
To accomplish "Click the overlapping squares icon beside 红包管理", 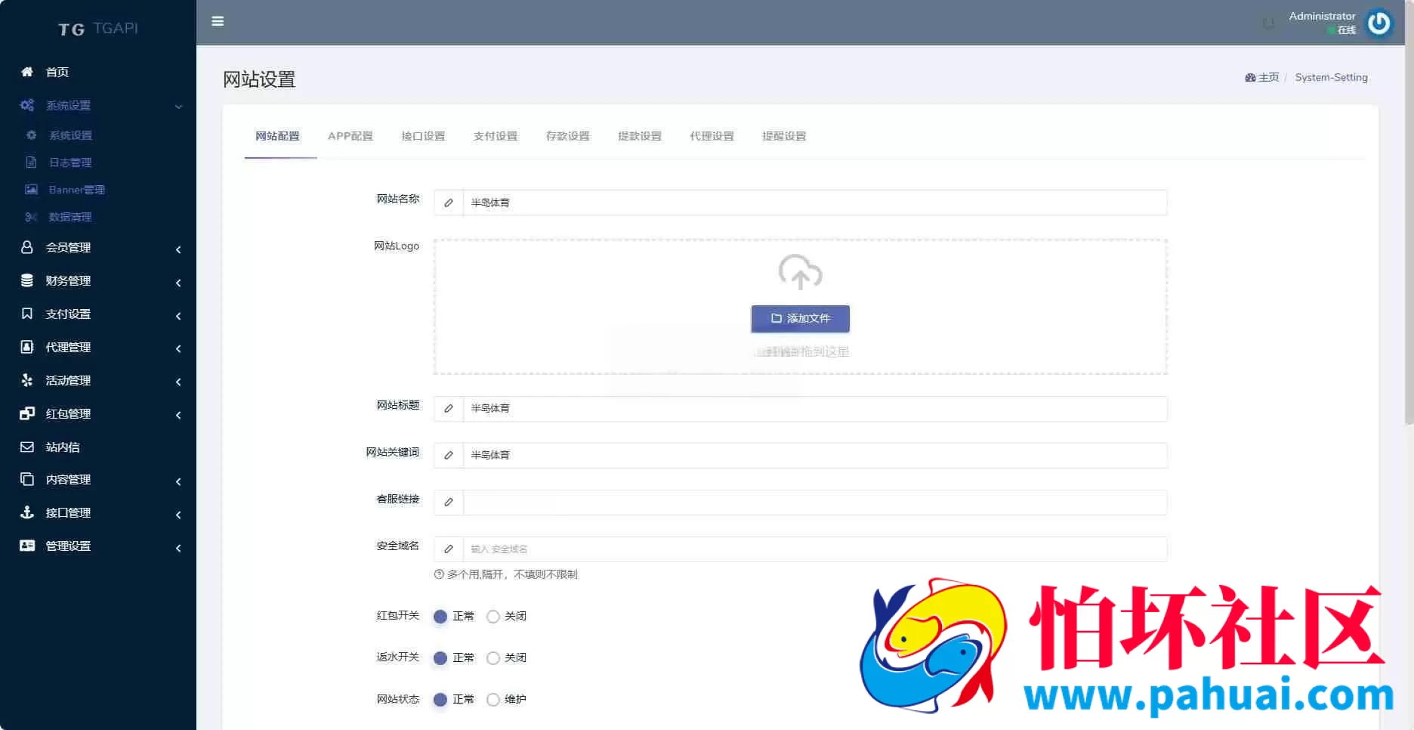I will (27, 413).
